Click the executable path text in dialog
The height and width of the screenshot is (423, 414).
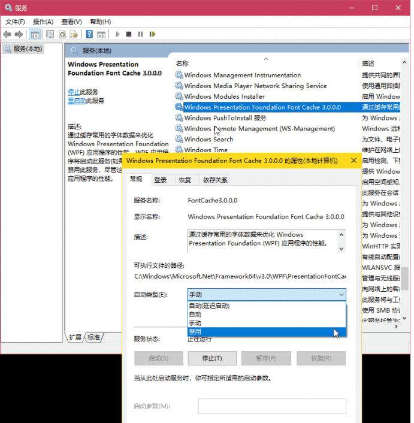[x=240, y=276]
